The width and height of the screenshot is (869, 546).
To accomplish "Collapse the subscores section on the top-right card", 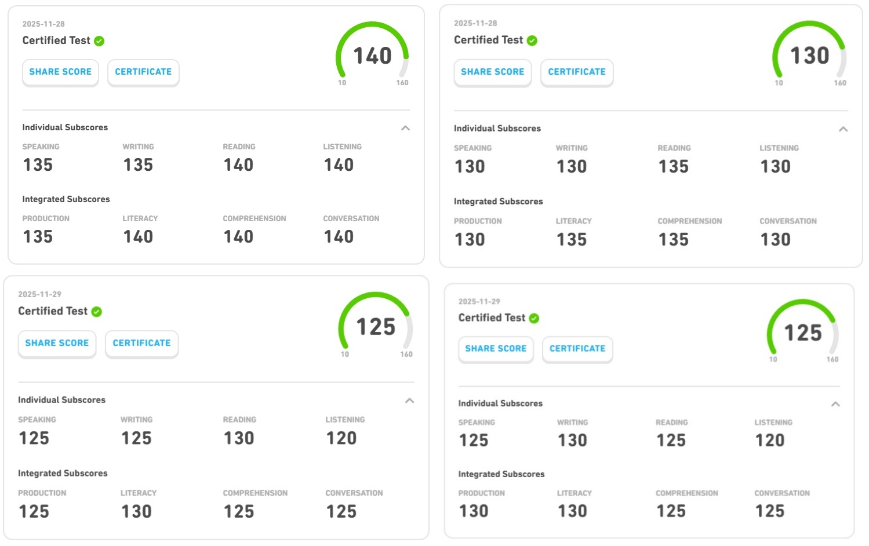I will (x=843, y=129).
